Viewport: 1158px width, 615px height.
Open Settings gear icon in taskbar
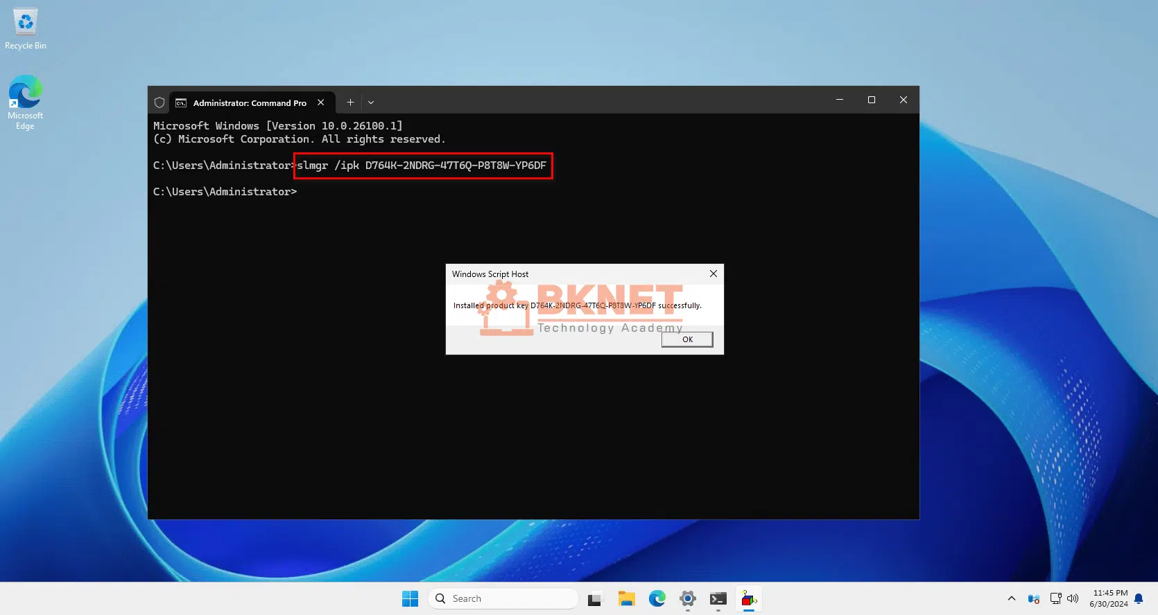[688, 599]
